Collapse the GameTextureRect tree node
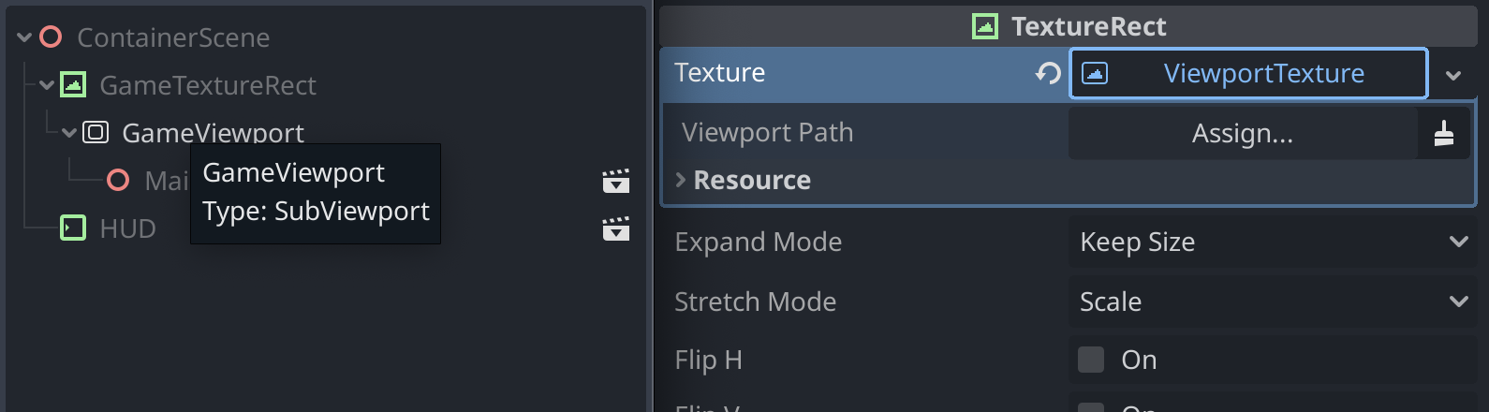Screen dimensions: 1489x412 (47, 85)
